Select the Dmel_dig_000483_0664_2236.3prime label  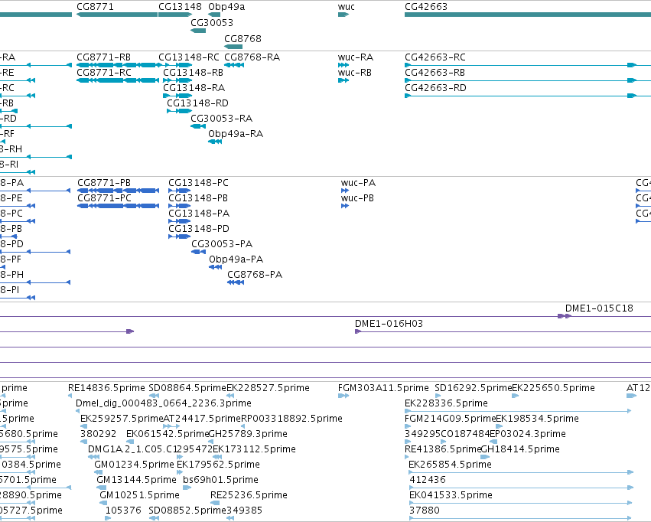164,403
